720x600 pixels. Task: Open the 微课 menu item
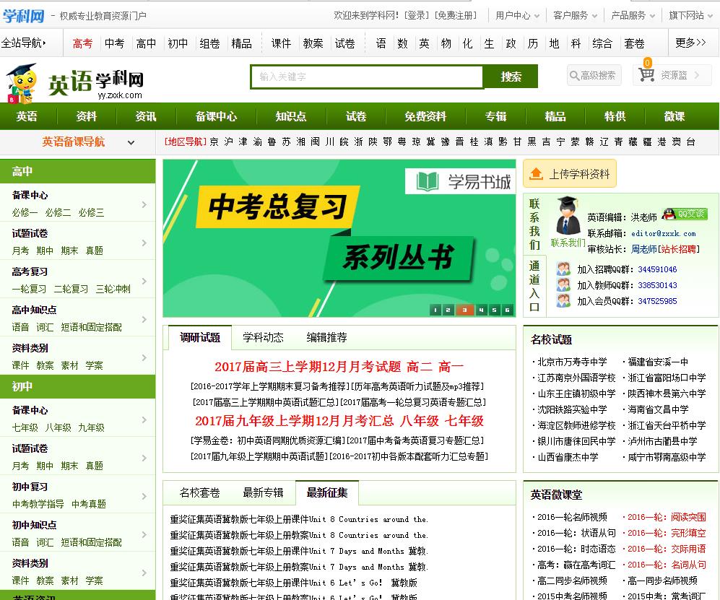pyautogui.click(x=674, y=116)
